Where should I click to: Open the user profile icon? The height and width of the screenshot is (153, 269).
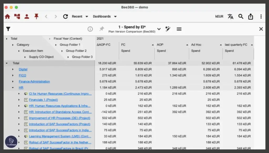[x=27, y=16]
